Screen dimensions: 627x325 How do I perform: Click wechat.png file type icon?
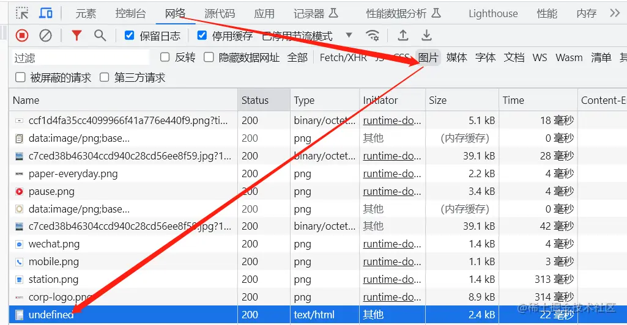click(x=19, y=244)
